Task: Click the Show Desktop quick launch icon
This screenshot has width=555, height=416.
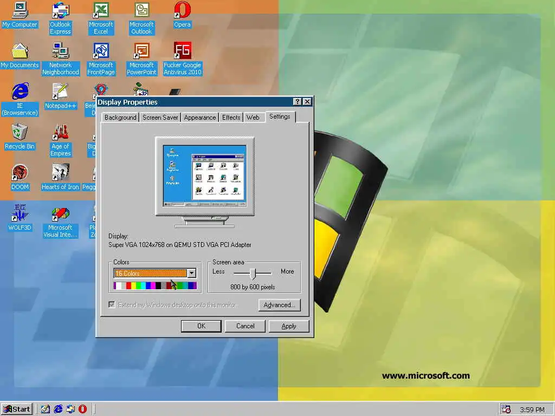Action: (x=46, y=409)
